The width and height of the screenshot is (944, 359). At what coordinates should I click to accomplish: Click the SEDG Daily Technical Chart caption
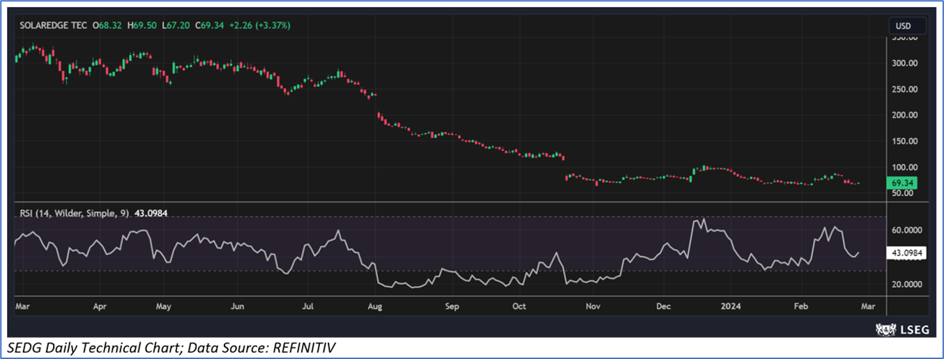point(172,346)
